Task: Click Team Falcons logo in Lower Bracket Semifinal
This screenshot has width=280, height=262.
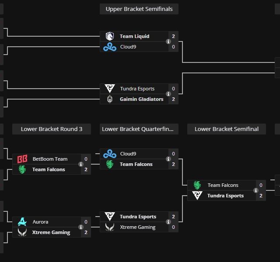Action: 197,185
